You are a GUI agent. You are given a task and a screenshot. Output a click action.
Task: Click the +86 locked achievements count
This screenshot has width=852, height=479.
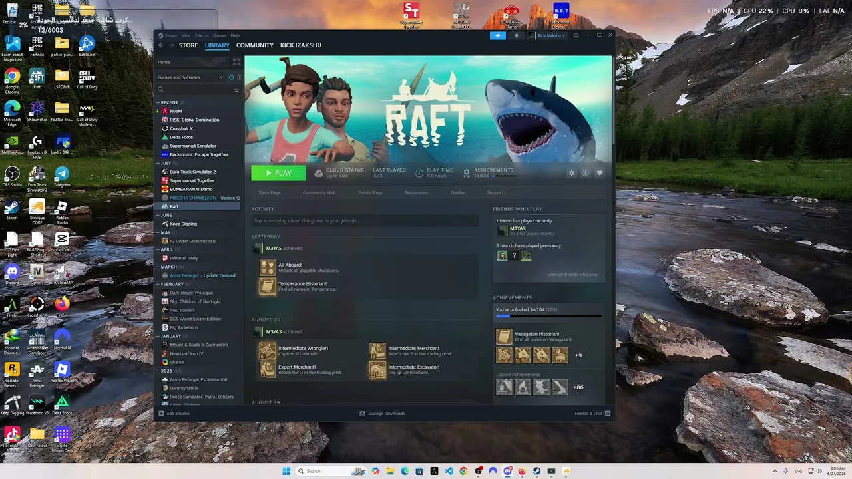pos(578,387)
